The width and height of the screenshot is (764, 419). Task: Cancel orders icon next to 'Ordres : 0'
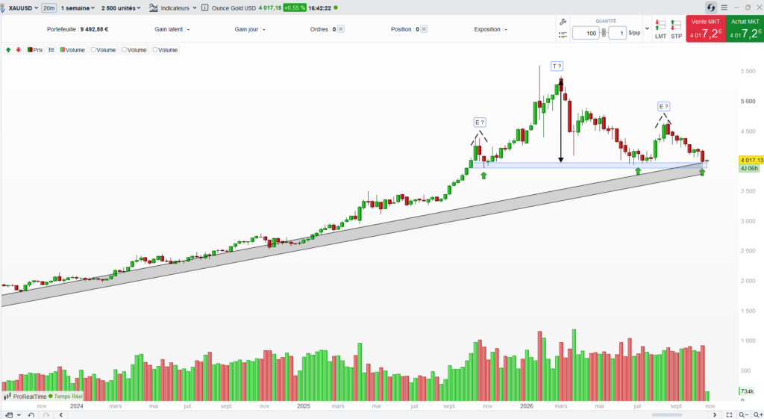pyautogui.click(x=341, y=29)
